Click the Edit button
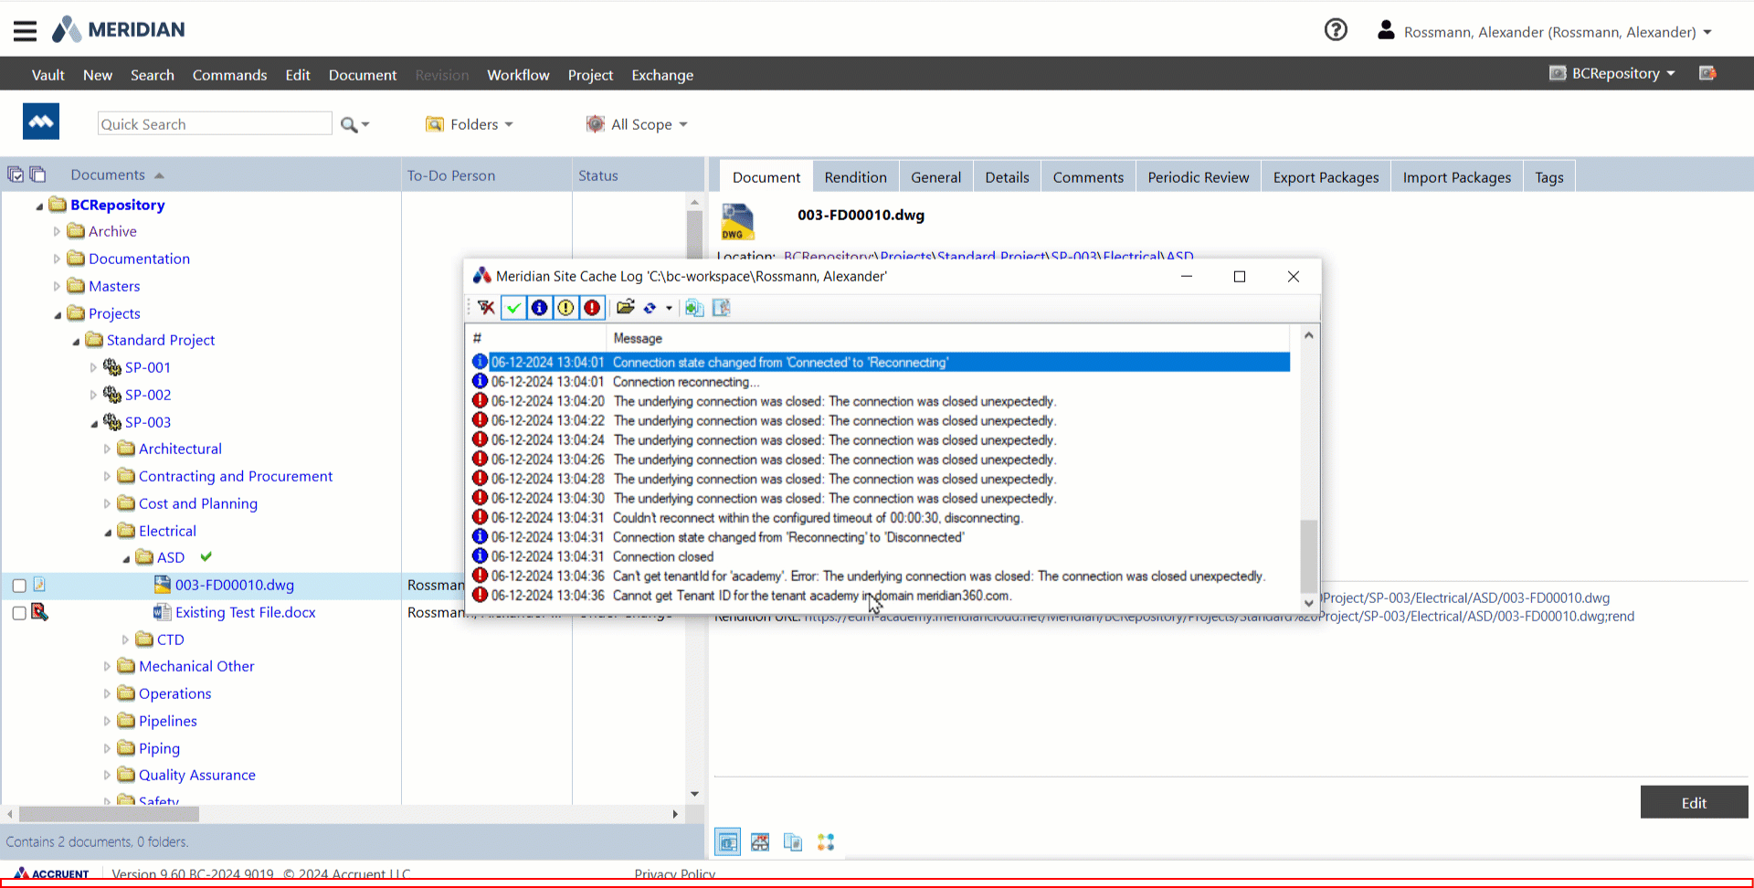The image size is (1754, 888). coord(1693,802)
